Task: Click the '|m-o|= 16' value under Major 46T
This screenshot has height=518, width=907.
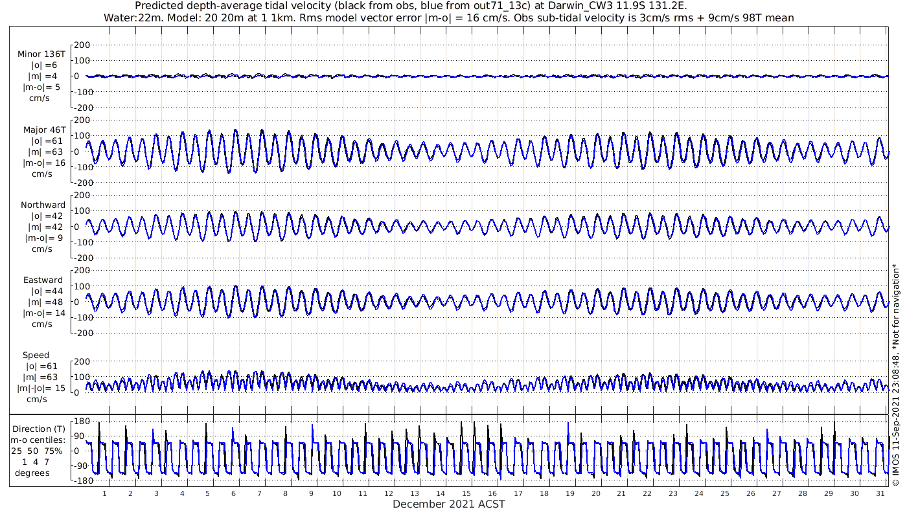Action: pyautogui.click(x=44, y=163)
